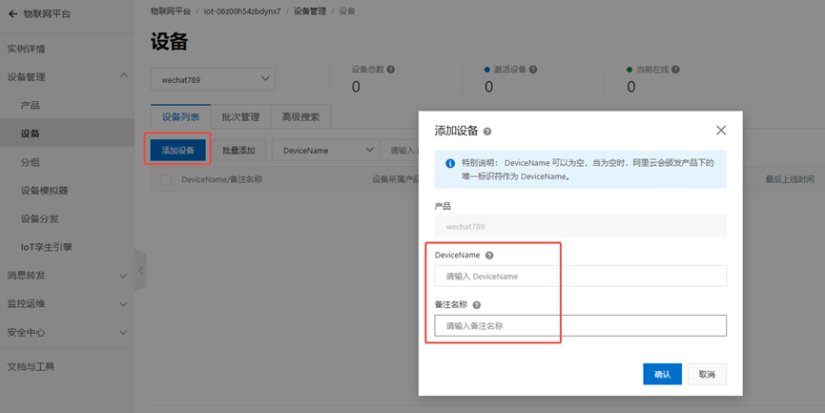Open help icon next to 当前在线
825x413 pixels.
point(675,70)
